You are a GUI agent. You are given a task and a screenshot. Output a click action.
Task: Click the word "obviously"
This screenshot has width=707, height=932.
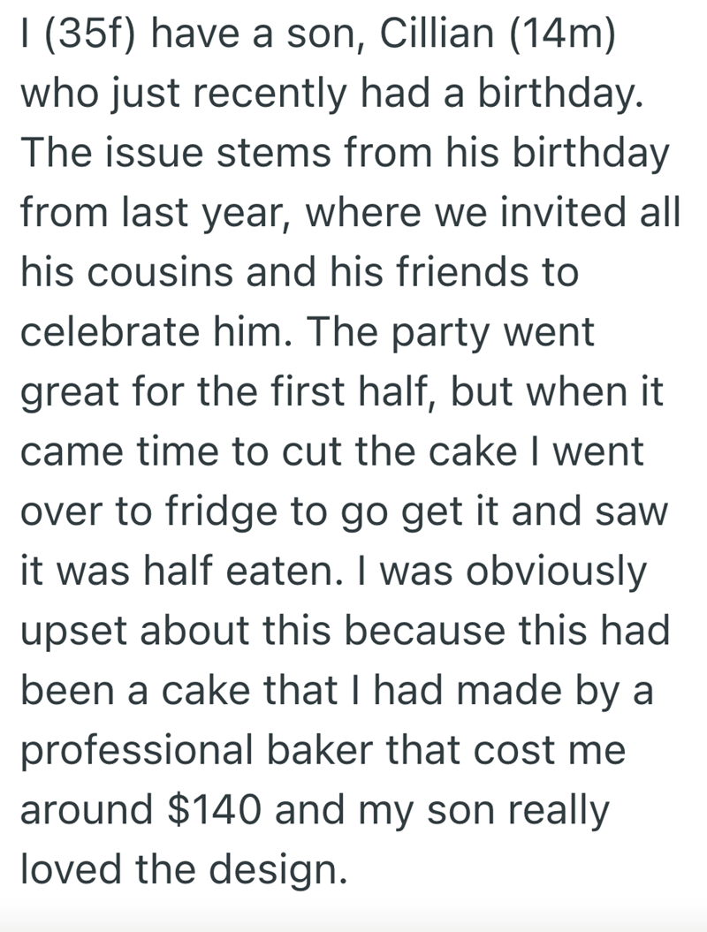point(553,572)
